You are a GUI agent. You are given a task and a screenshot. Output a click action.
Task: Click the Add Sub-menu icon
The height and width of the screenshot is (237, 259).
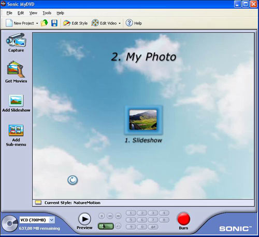16,130
